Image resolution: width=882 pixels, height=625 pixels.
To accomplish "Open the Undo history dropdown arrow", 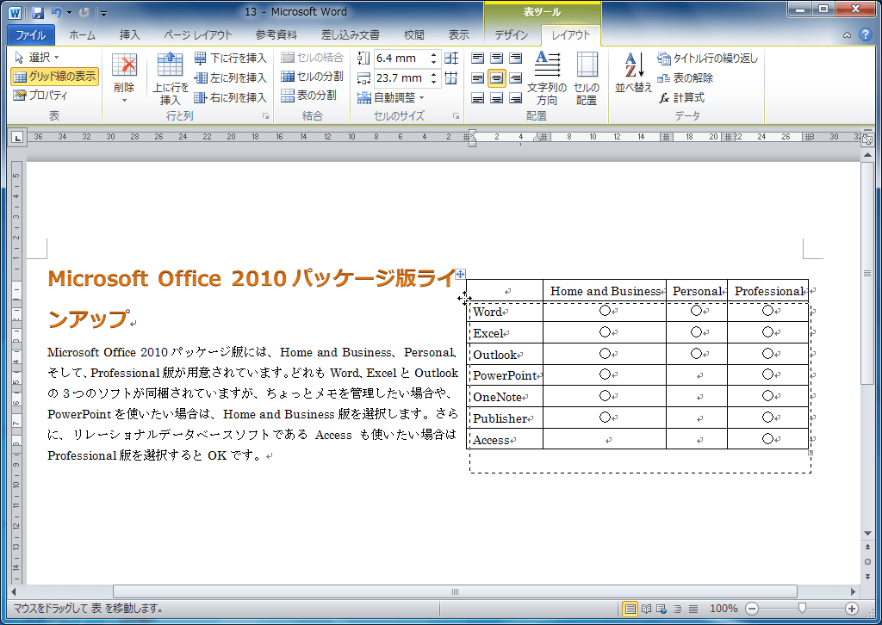I will 69,13.
